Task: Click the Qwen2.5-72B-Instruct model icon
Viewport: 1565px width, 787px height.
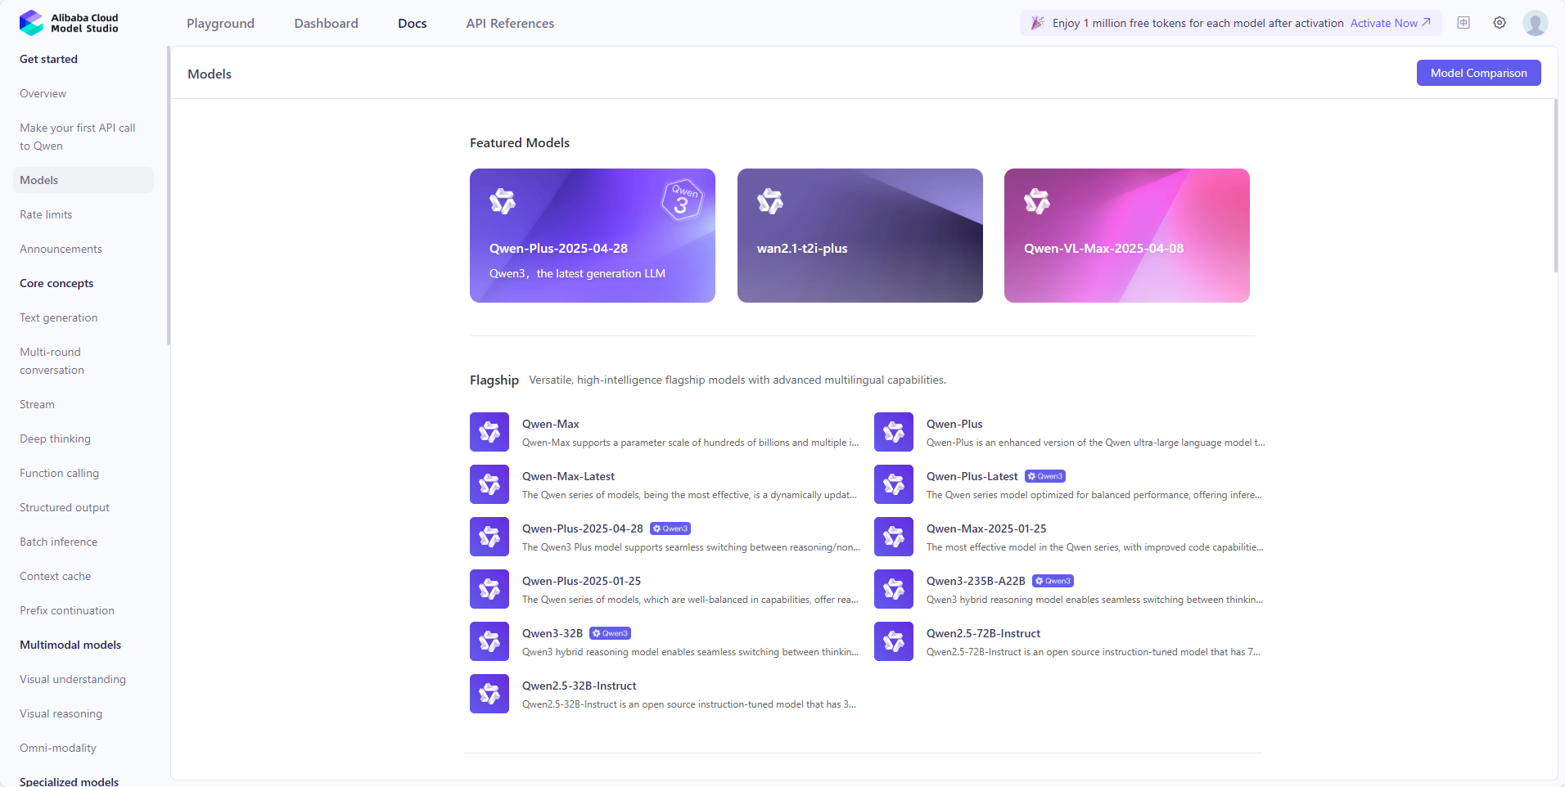Action: [x=894, y=641]
